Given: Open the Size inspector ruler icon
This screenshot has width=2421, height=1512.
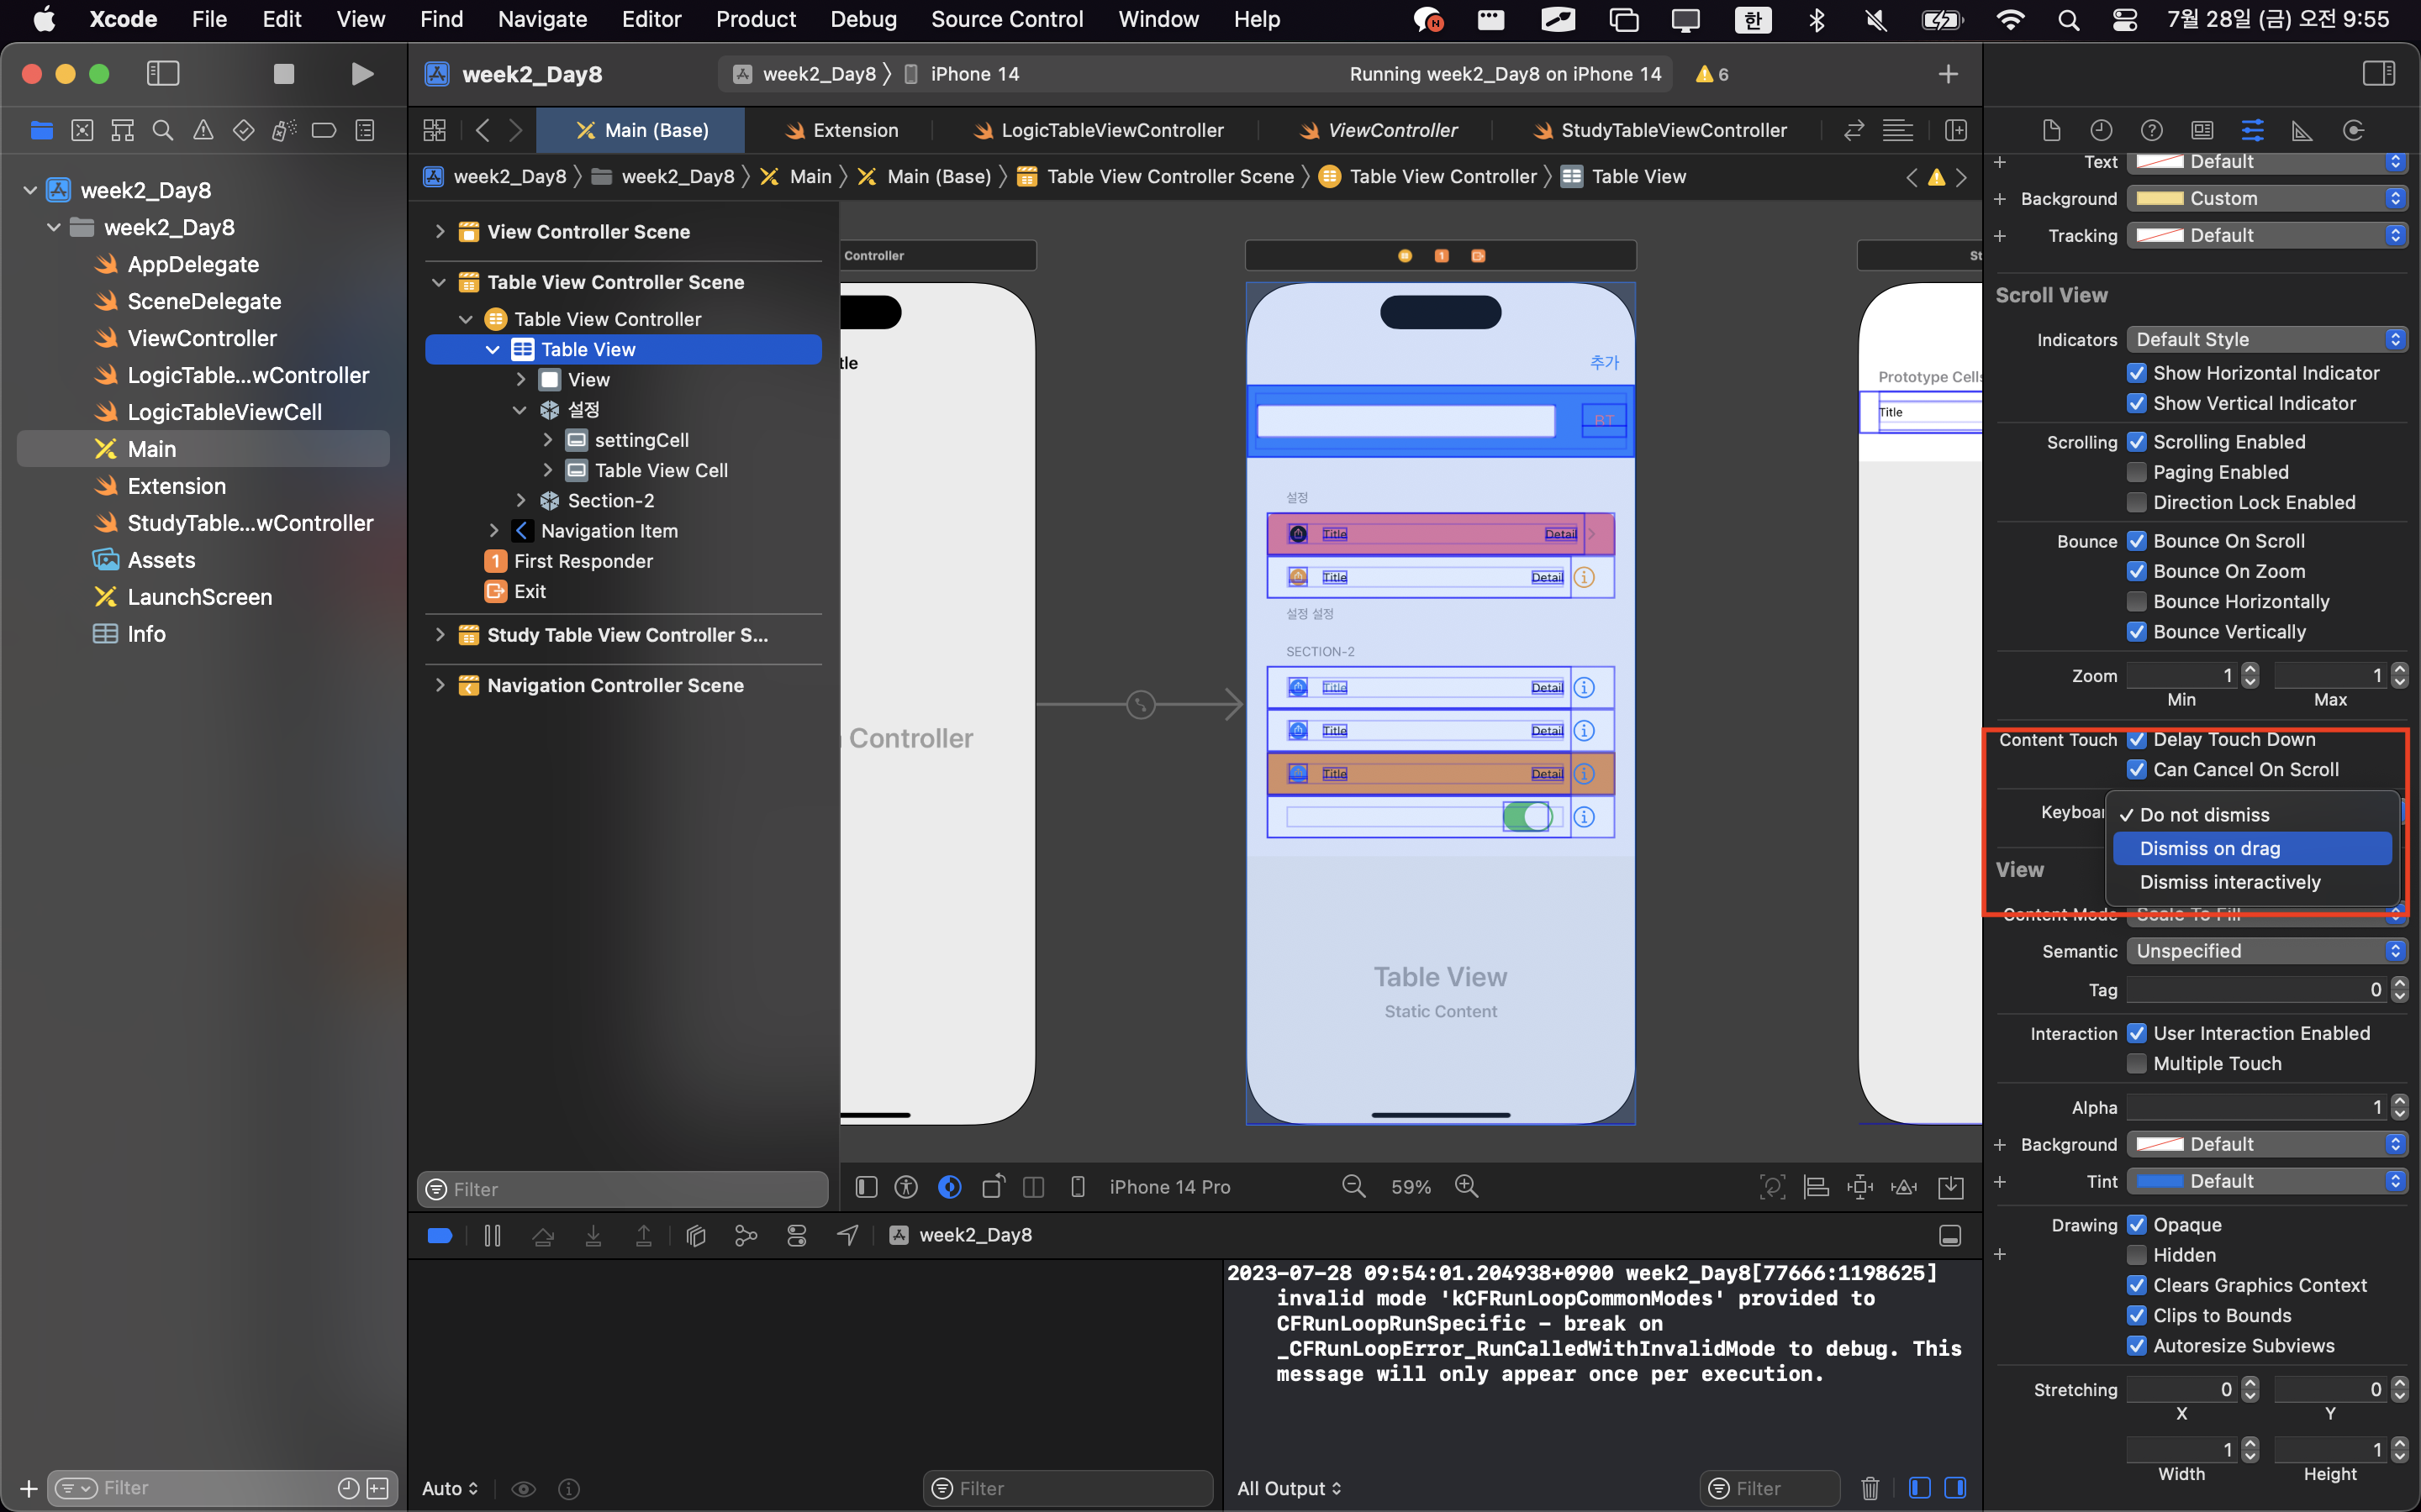Looking at the screenshot, I should (2302, 130).
